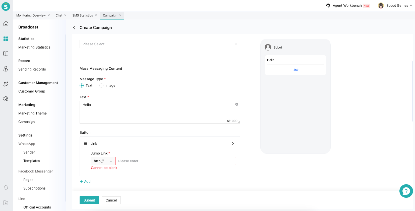Click the Jump Link input field
Image resolution: width=415 pixels, height=211 pixels.
point(175,161)
